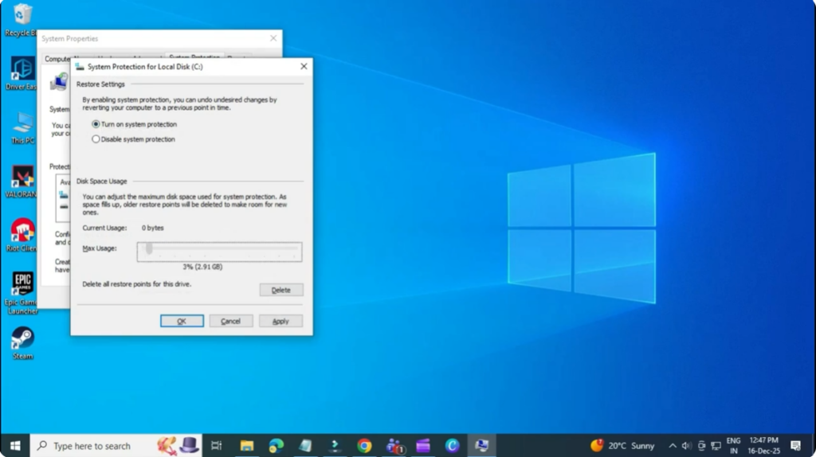
Task: Open Microsoft Teams from the taskbar
Action: pos(394,446)
